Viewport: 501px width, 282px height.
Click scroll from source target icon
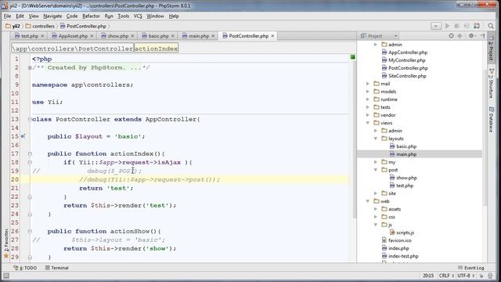(451, 36)
